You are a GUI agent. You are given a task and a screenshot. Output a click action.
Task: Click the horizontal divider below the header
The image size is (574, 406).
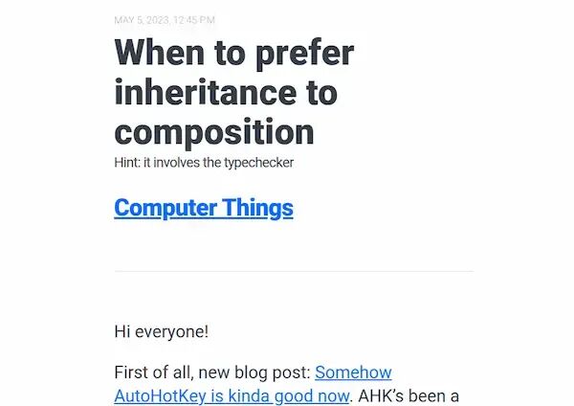coord(294,272)
